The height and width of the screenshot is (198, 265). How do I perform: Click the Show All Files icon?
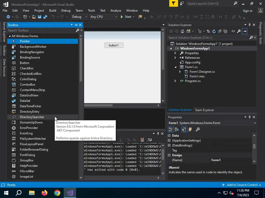click(225, 31)
